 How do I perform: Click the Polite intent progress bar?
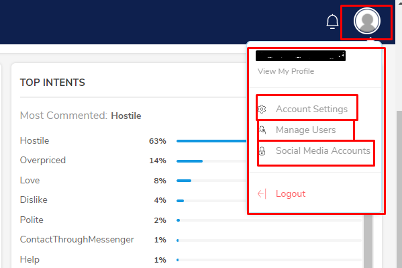[269, 220]
